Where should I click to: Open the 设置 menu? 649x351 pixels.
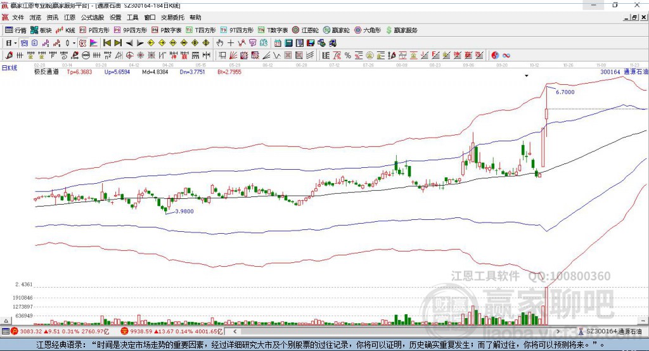click(115, 17)
